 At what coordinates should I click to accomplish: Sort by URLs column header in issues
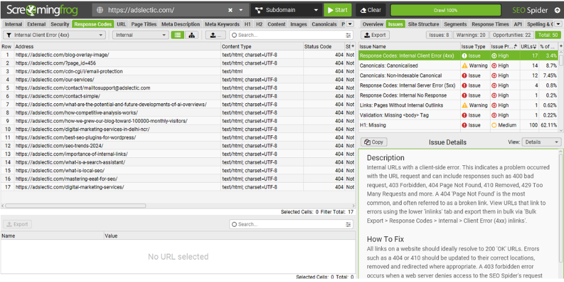(x=529, y=46)
